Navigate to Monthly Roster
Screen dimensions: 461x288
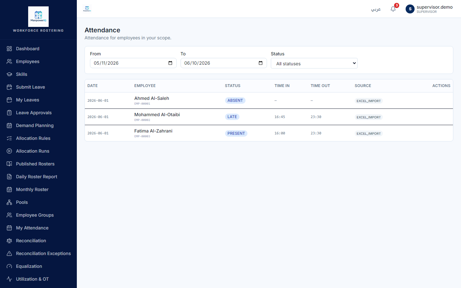point(38,189)
